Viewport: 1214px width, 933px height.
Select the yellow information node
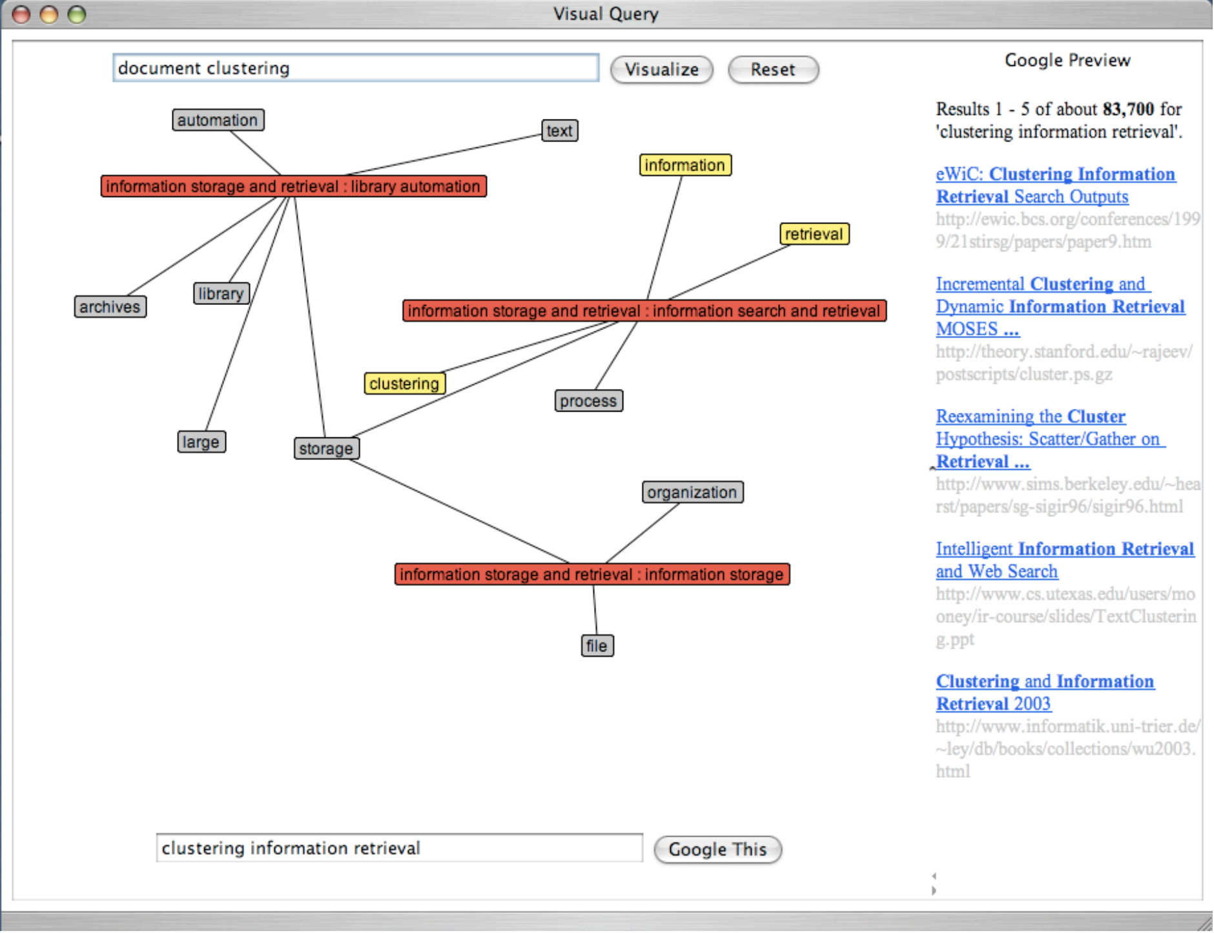click(685, 165)
